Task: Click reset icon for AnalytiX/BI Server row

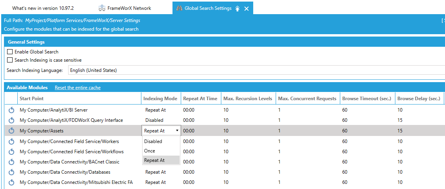Action: click(x=11, y=110)
